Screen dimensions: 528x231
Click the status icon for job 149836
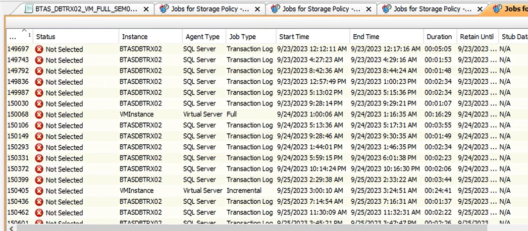[x=39, y=82]
